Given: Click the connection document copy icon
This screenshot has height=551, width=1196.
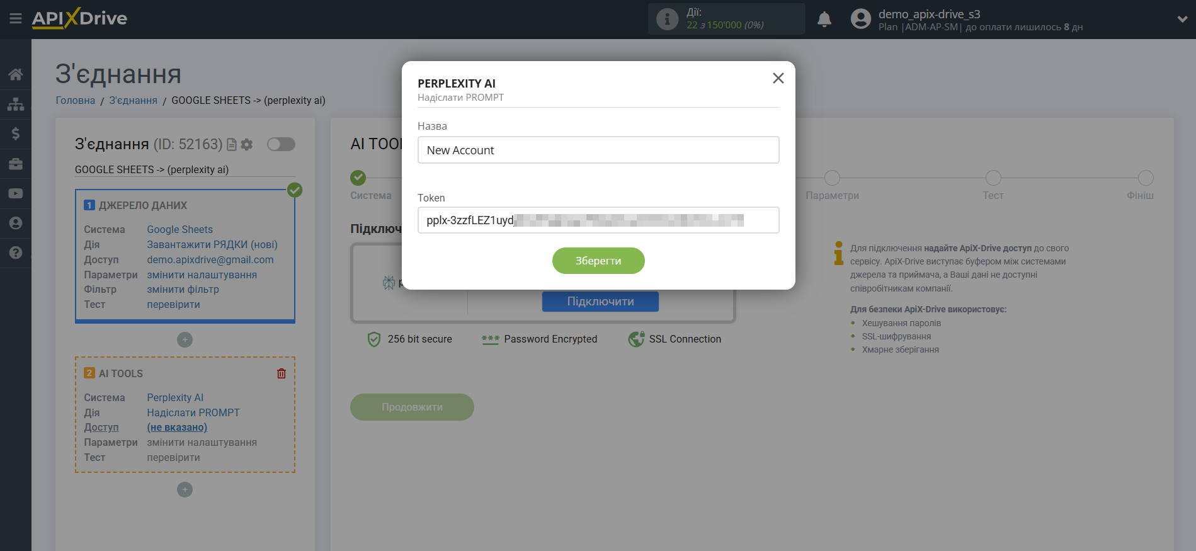Looking at the screenshot, I should click(232, 145).
